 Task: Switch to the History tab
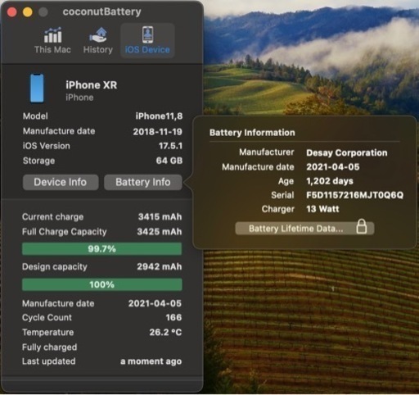pyautogui.click(x=98, y=41)
